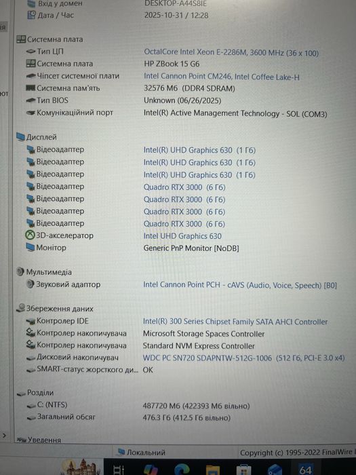Screen dimensions: 356x475
Task: Click the Xbox-style icon beside 3D-акселератор
Action: [x=30, y=235]
